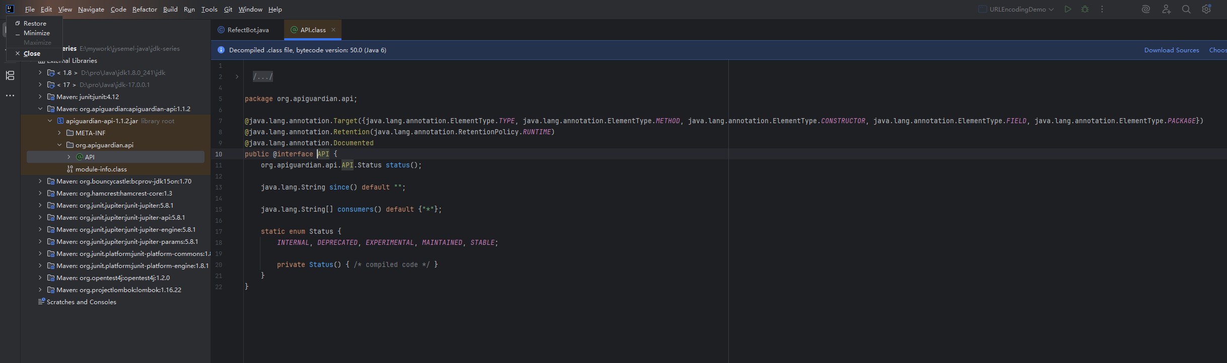Viewport: 1227px width, 363px height.
Task: Expand Maven: junit:junit:4.12 library node
Action: click(40, 97)
